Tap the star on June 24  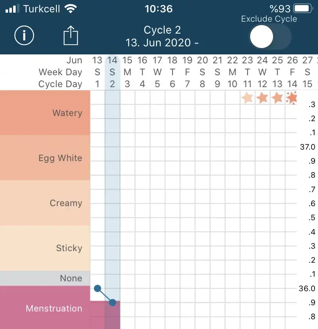(x=262, y=98)
